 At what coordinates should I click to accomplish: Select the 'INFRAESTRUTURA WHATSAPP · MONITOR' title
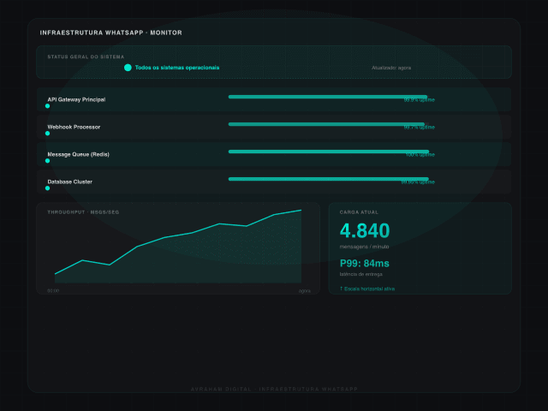click(x=110, y=33)
